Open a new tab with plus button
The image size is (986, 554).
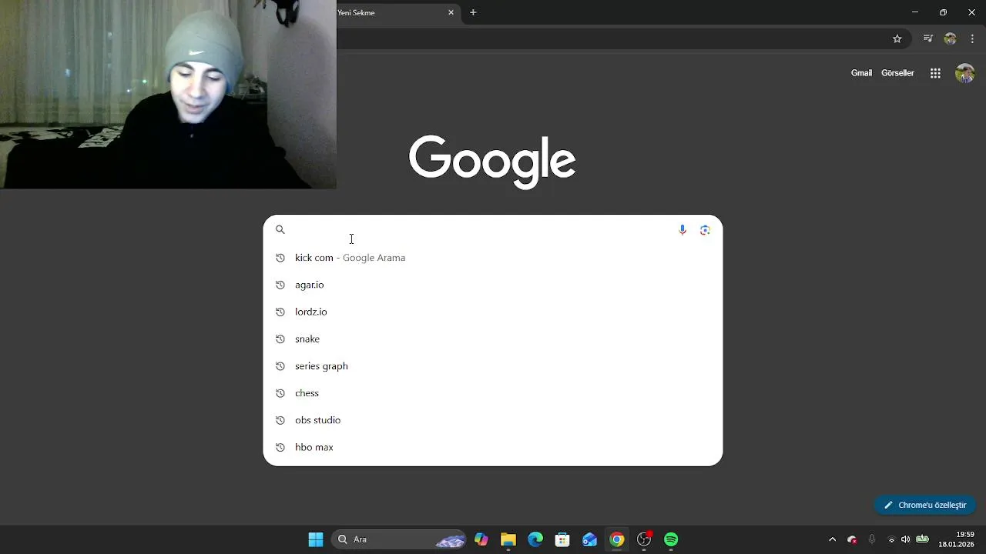click(x=473, y=12)
